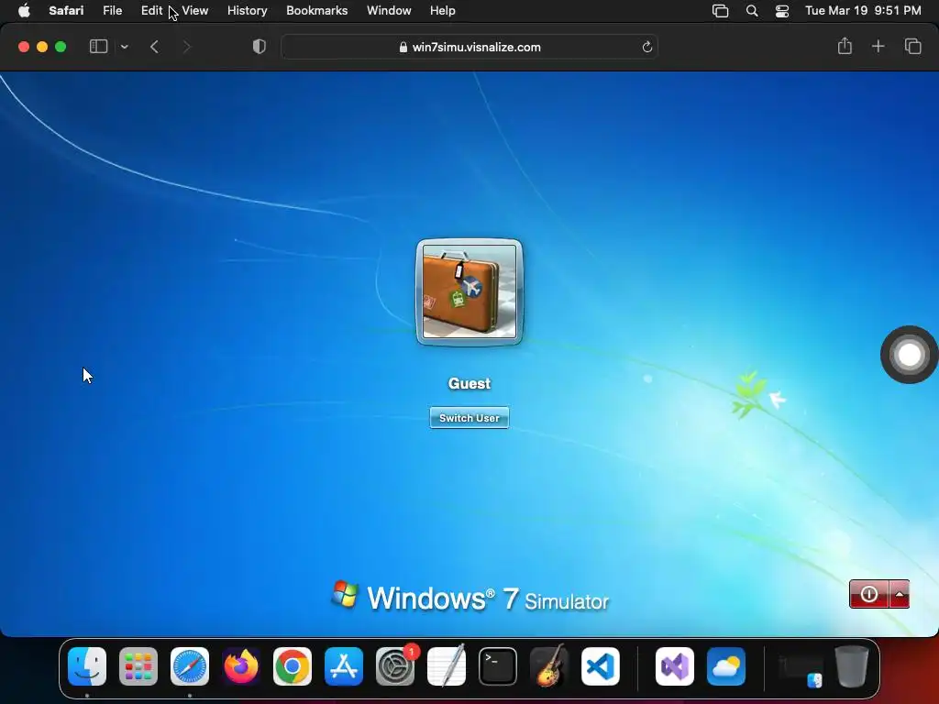Open the Apple menu

tap(24, 11)
